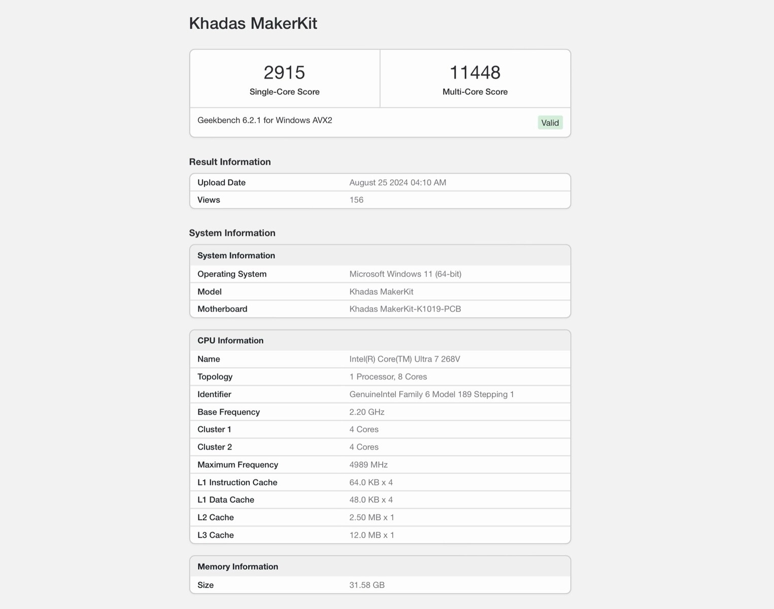Viewport: 774px width, 609px height.
Task: Click the Base Frequency 2.20 GHz value
Action: click(366, 412)
